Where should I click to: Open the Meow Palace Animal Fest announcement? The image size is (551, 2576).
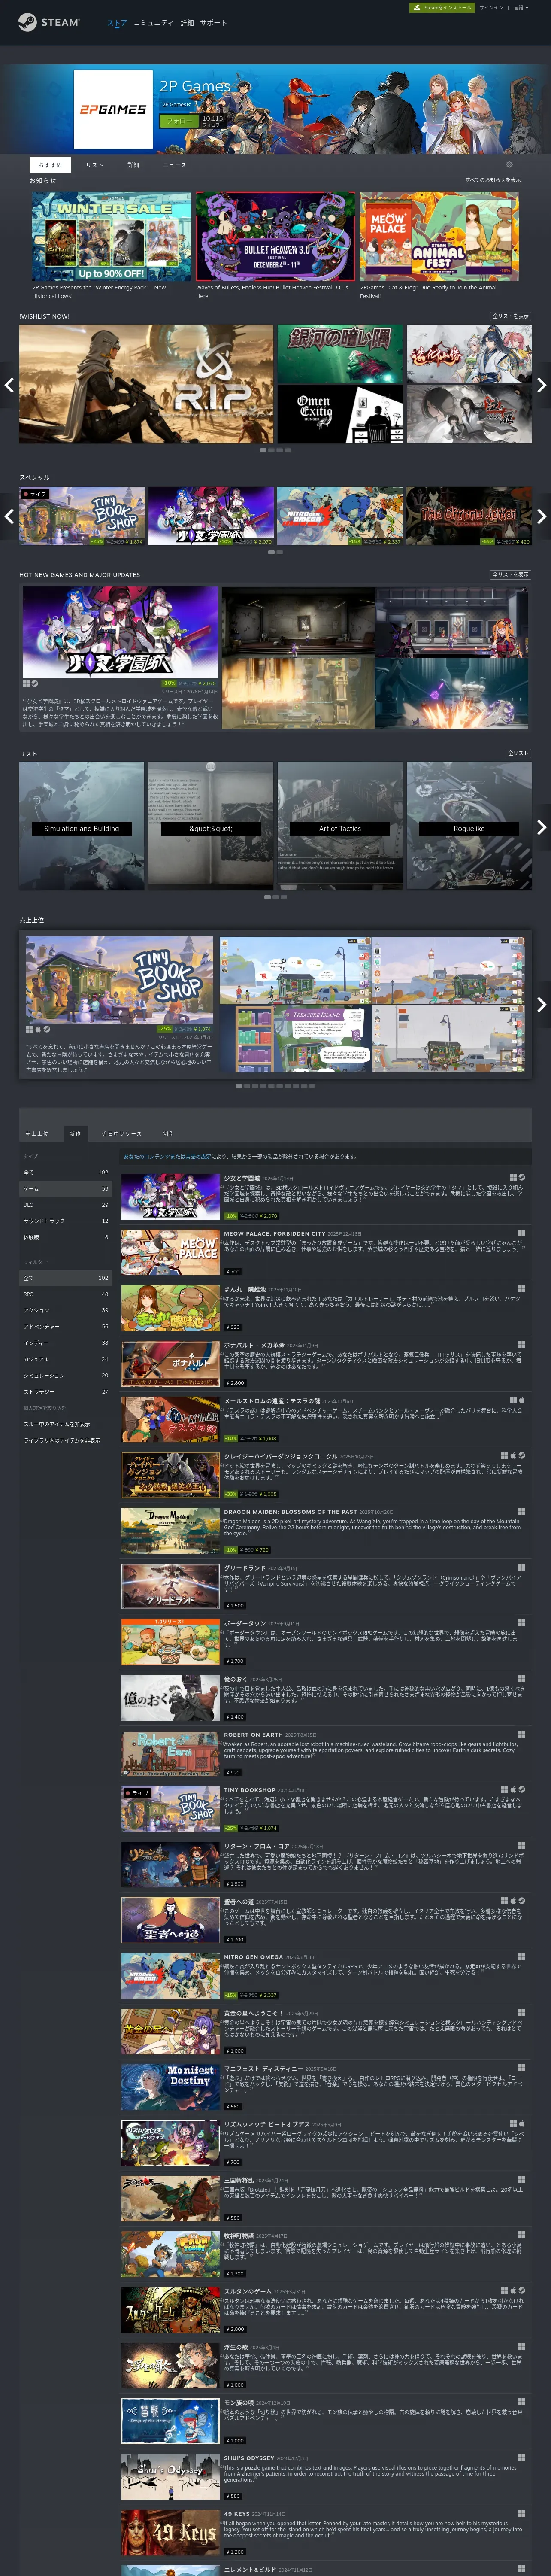(439, 237)
